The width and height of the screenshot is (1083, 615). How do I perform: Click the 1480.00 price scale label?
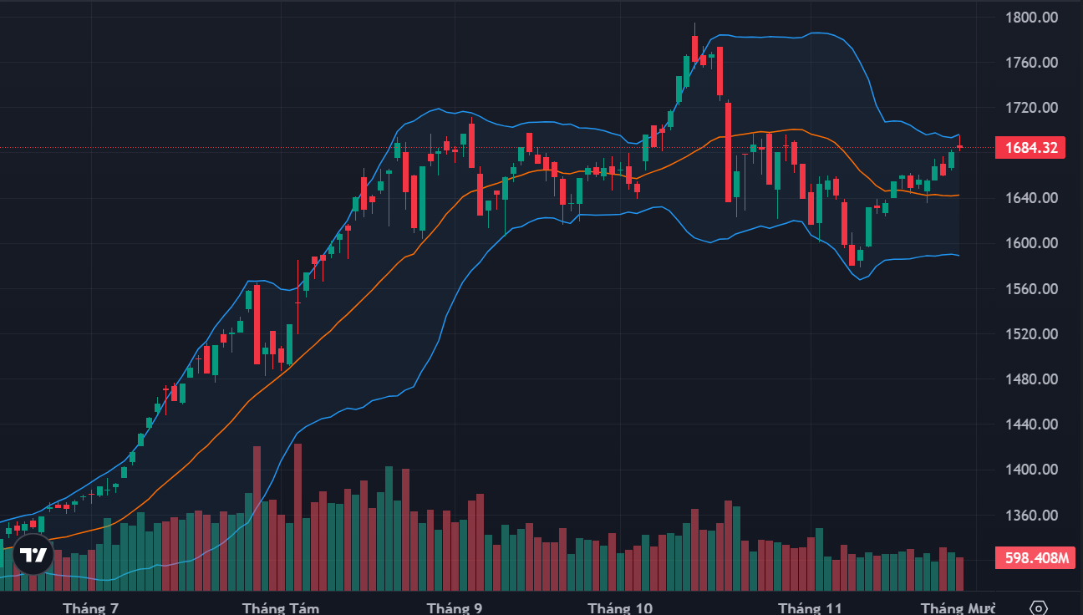tap(1031, 379)
